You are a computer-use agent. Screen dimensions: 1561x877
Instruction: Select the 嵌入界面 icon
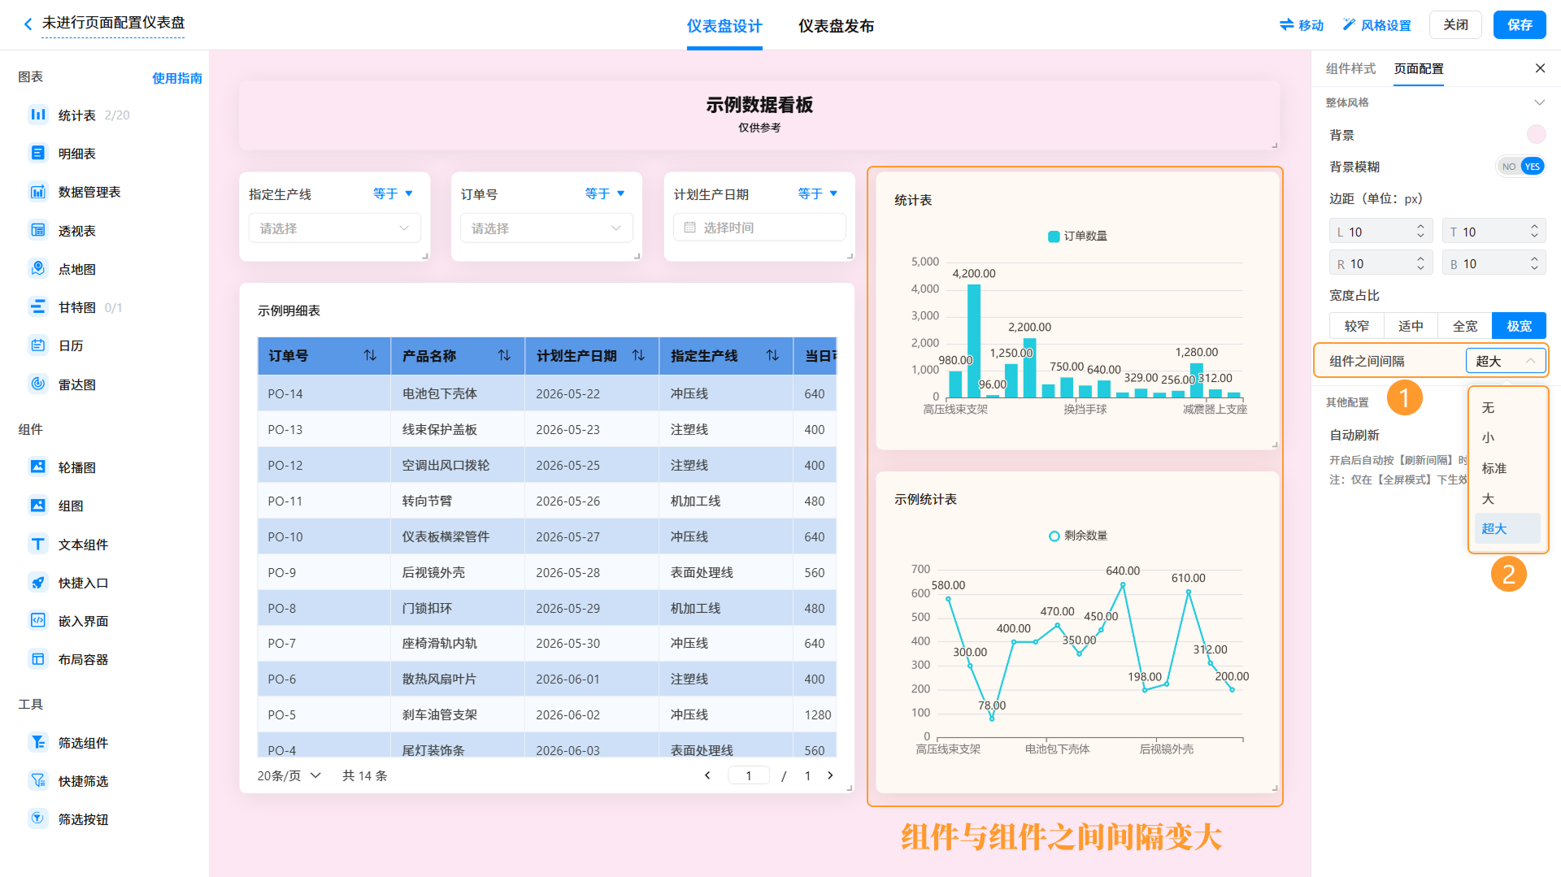tap(38, 620)
